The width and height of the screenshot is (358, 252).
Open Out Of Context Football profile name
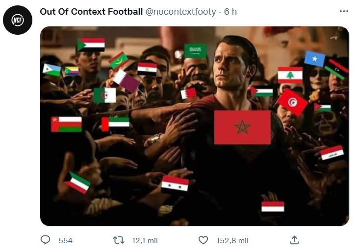point(91,12)
